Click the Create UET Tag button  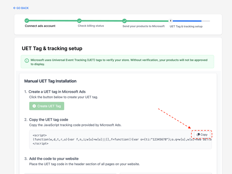click(47, 106)
